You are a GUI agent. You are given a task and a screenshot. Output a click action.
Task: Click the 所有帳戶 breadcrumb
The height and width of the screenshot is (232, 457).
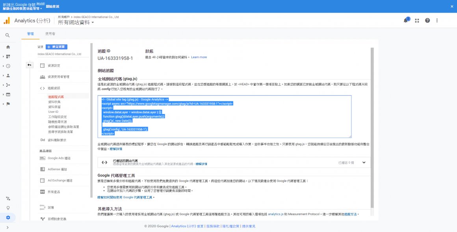(63, 17)
